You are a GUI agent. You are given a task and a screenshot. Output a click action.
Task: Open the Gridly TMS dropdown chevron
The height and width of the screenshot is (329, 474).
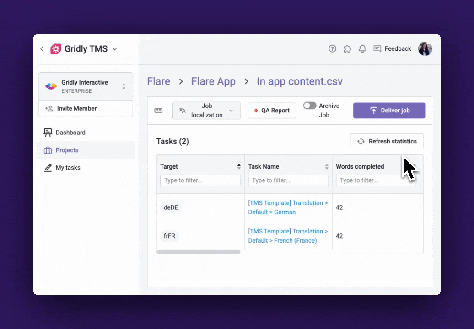pyautogui.click(x=115, y=49)
